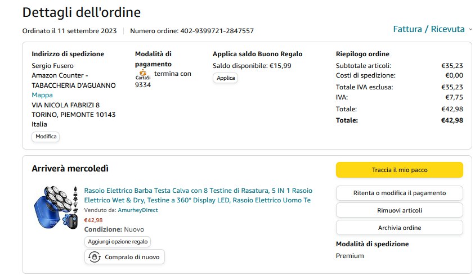The image size is (475, 280).
Task: Expand the Fattura / Ricevuta dropdown
Action: click(429, 29)
